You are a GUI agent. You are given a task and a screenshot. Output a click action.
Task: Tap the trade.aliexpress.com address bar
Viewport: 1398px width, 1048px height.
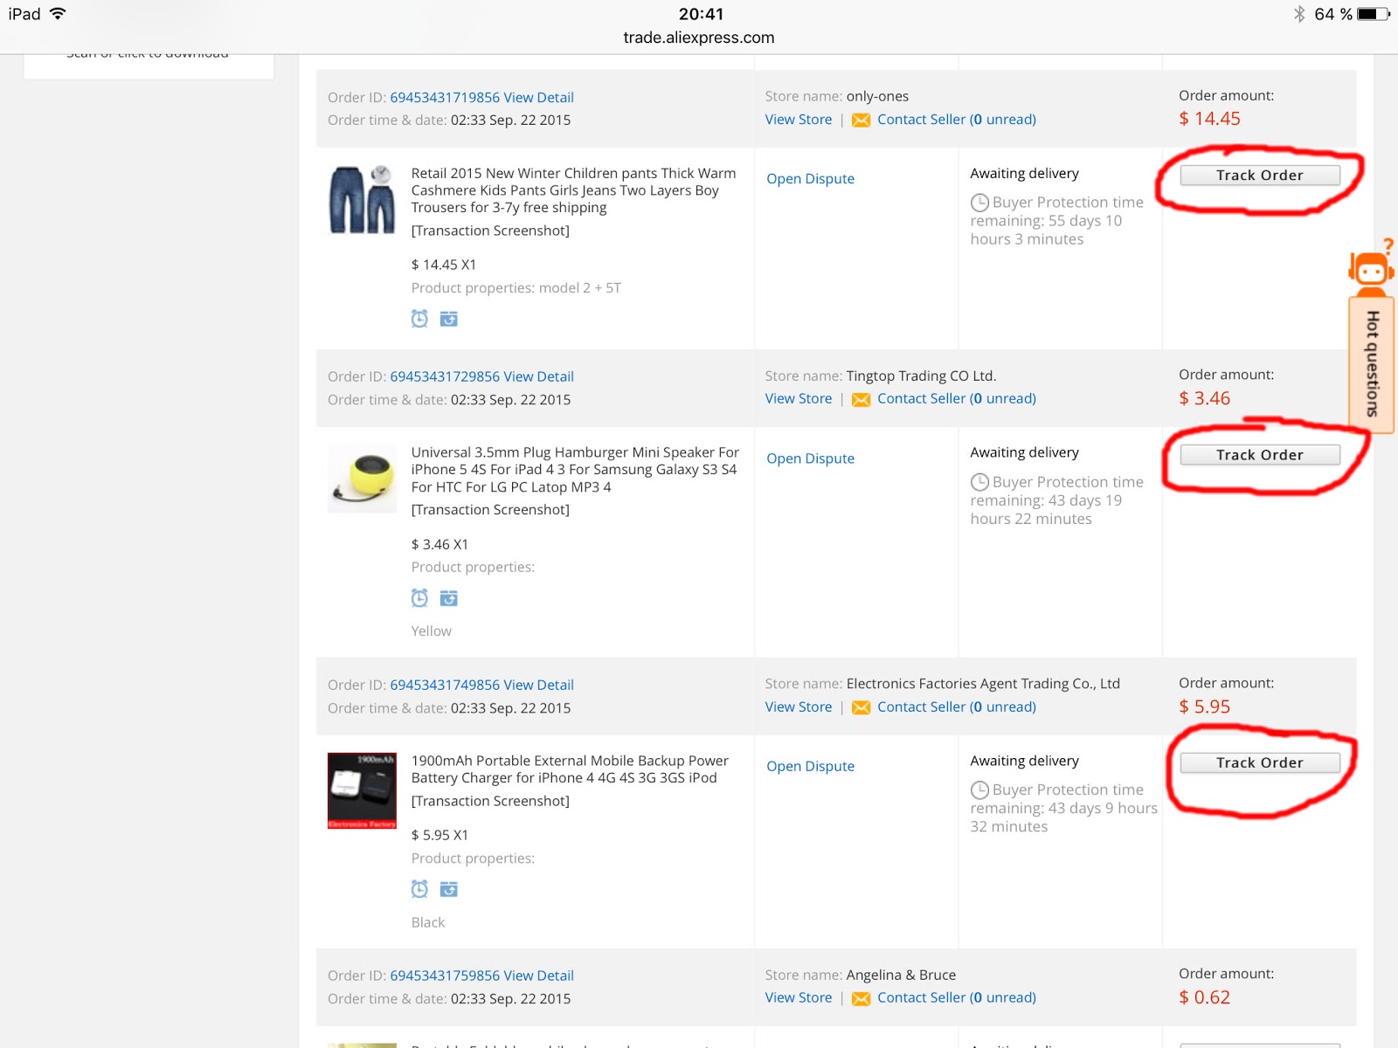pos(698,38)
